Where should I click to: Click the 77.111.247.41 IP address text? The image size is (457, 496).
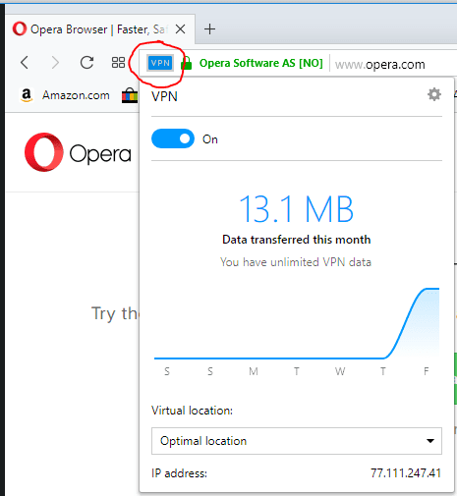406,473
